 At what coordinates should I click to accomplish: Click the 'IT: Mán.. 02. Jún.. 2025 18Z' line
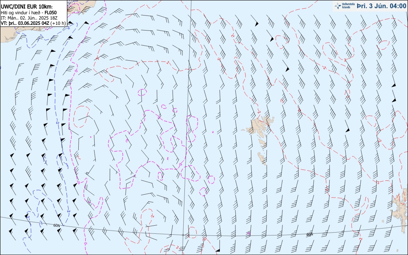(x=29, y=18)
